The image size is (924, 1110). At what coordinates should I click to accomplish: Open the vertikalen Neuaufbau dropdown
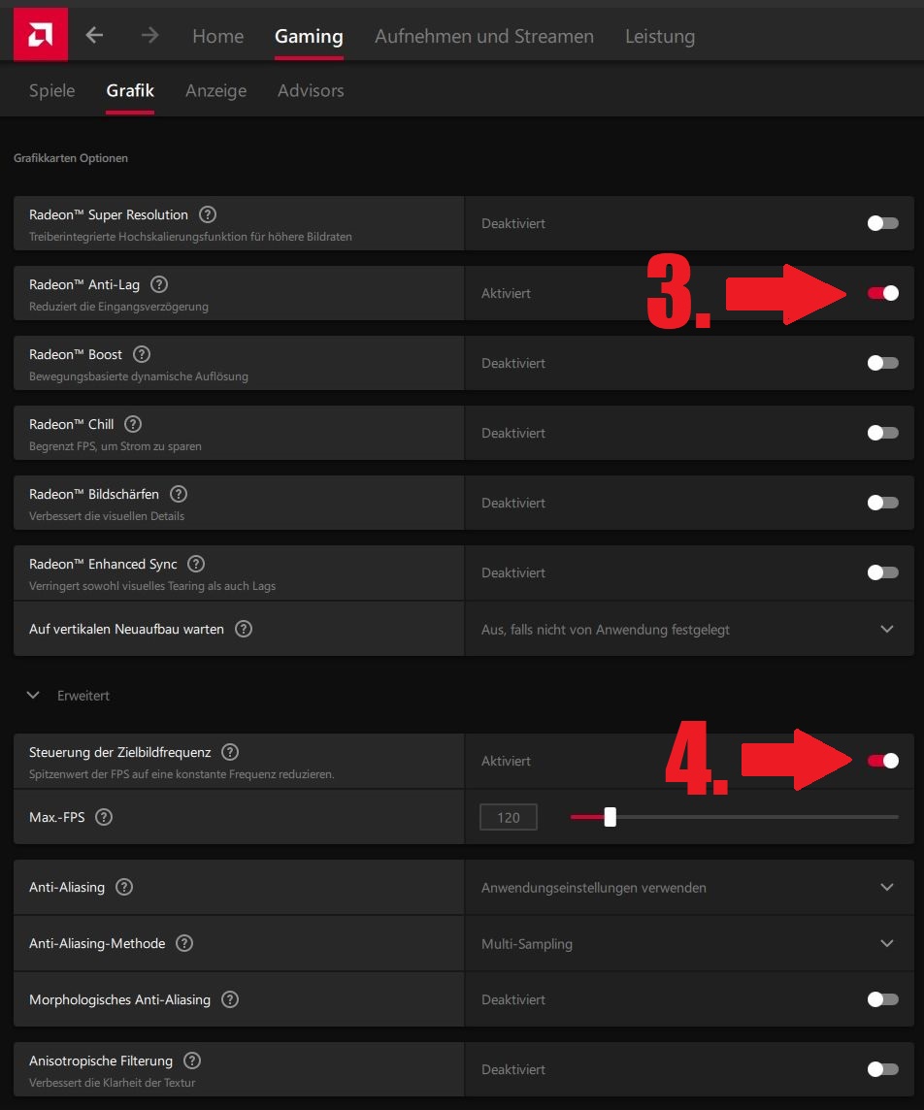coord(689,629)
